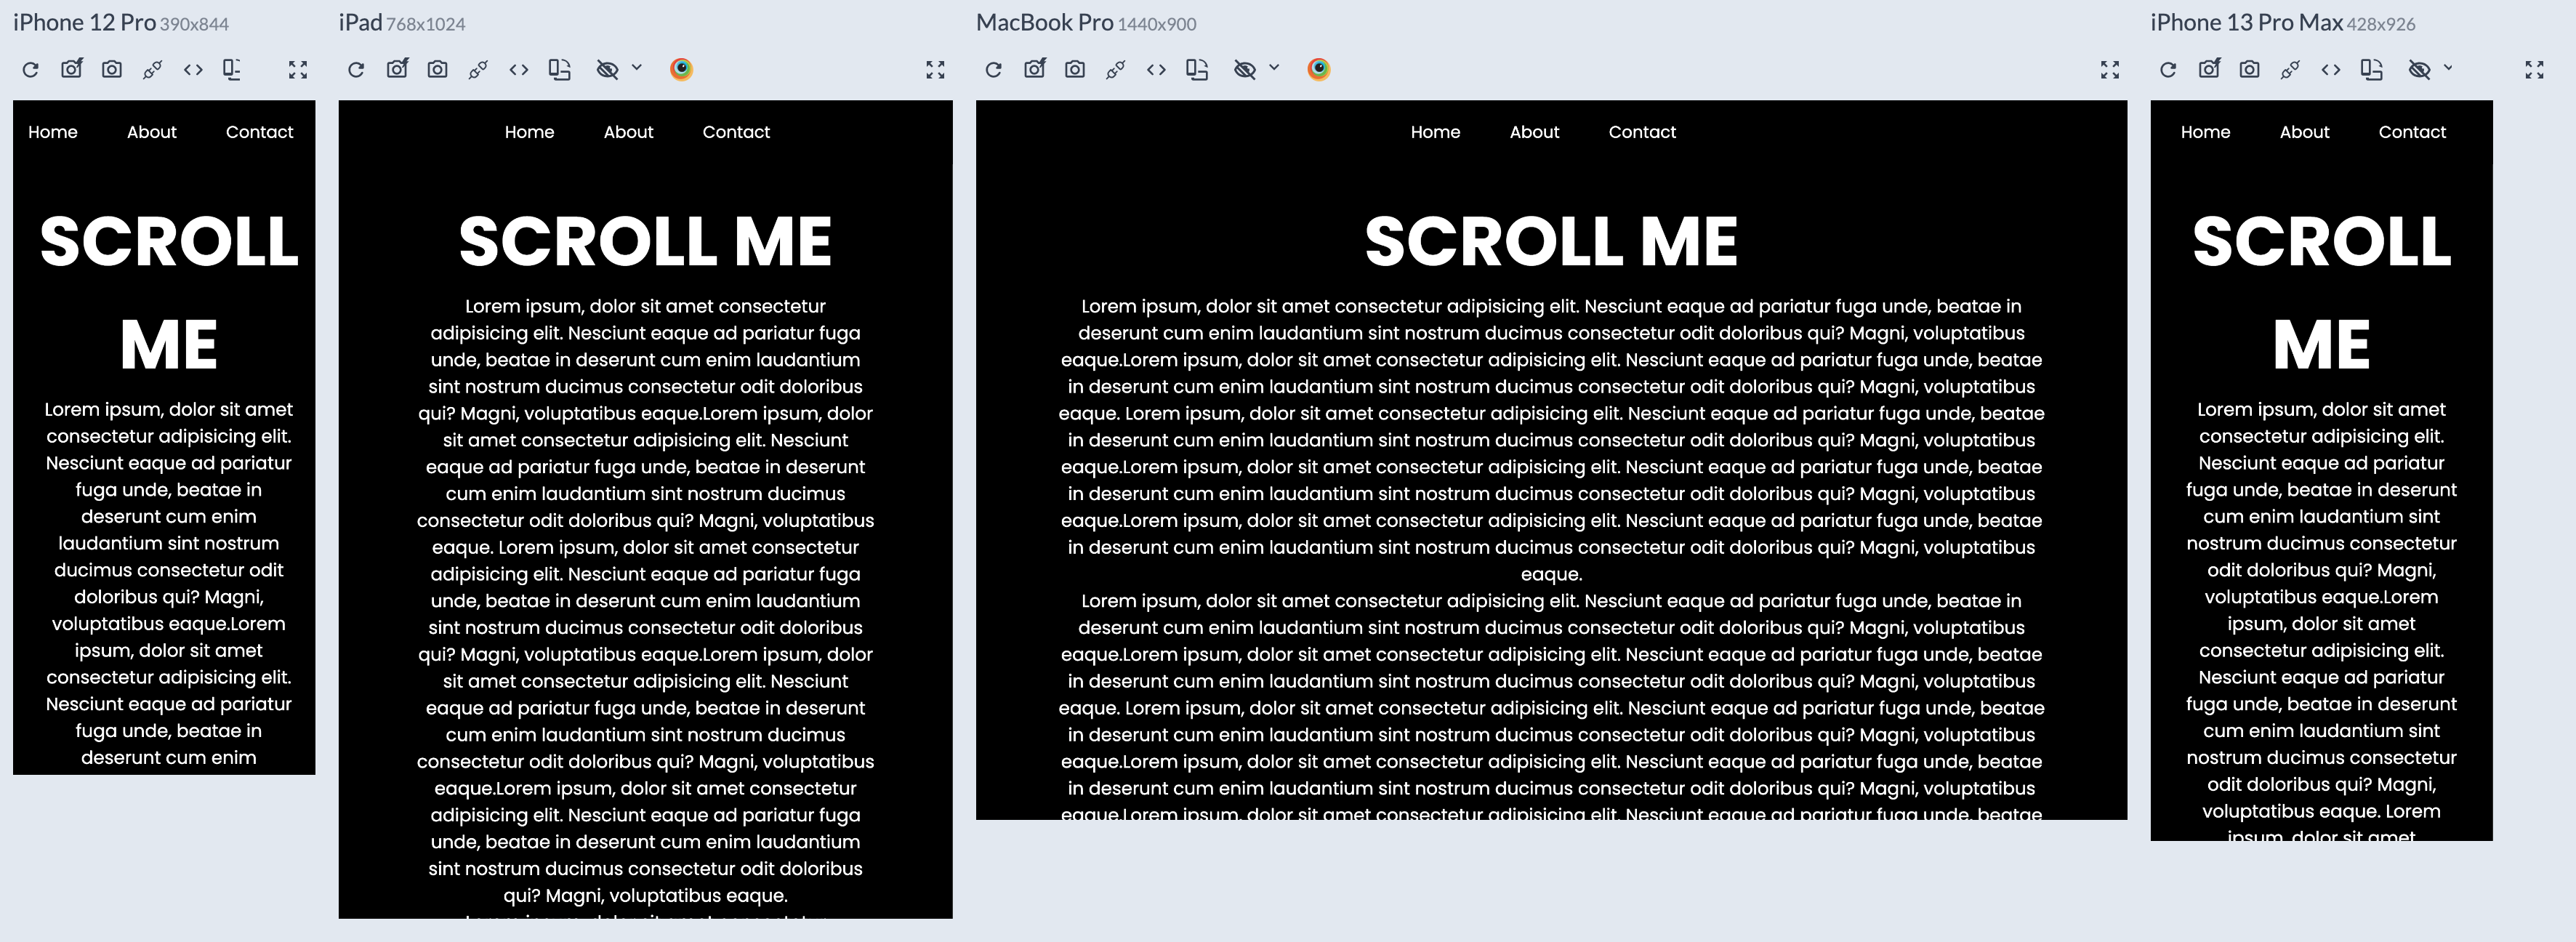Toggle visibility eye icon on iPhone 13 Pro Max
The width and height of the screenshot is (2576, 942).
pyautogui.click(x=2418, y=69)
